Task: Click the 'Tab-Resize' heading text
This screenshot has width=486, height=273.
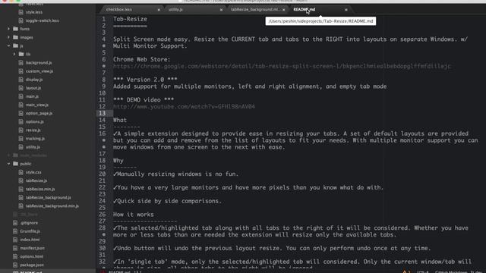Action: pos(130,19)
